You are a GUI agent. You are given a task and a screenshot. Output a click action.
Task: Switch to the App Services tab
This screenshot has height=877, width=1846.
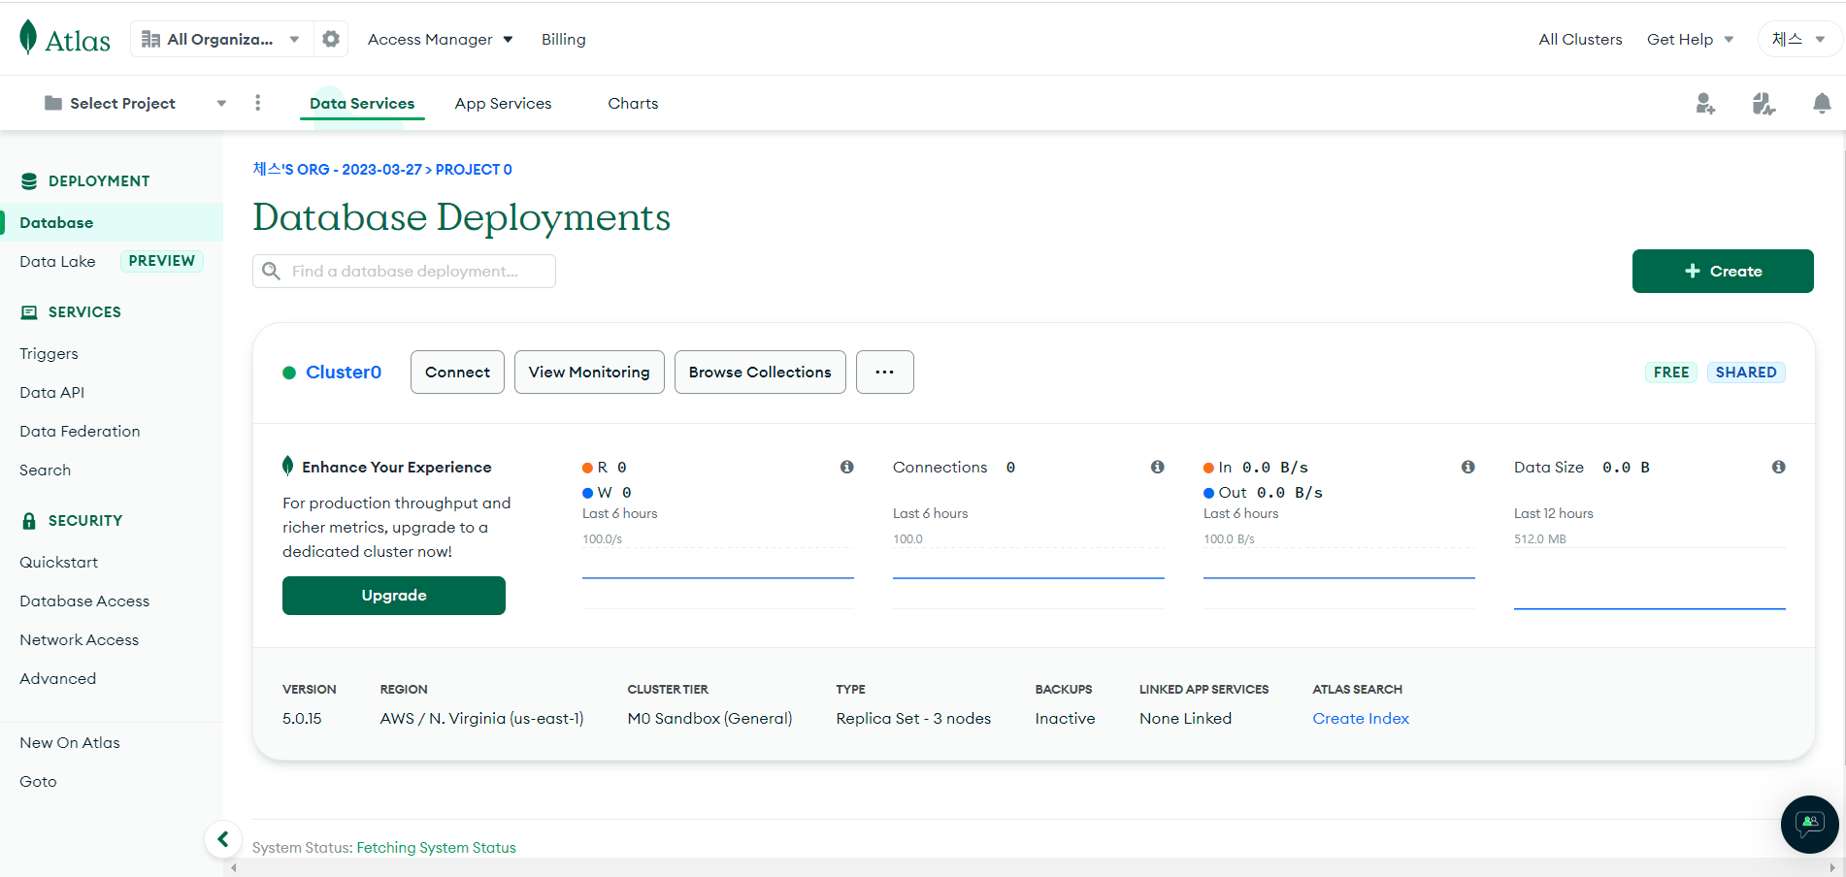coord(503,103)
